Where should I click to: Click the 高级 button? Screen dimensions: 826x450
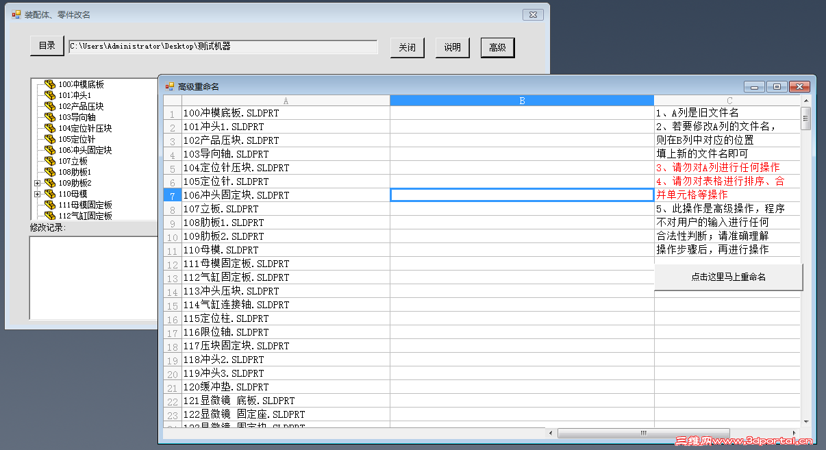point(498,47)
